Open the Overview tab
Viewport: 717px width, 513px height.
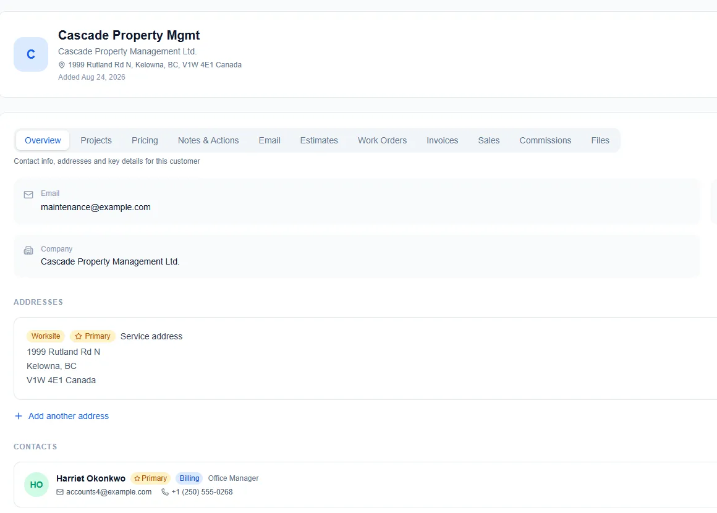(x=43, y=140)
